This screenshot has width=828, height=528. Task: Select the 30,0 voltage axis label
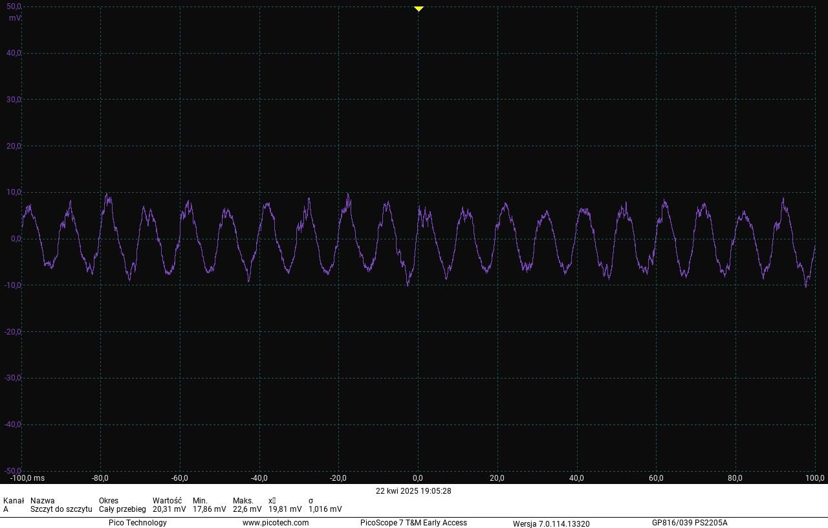point(14,100)
